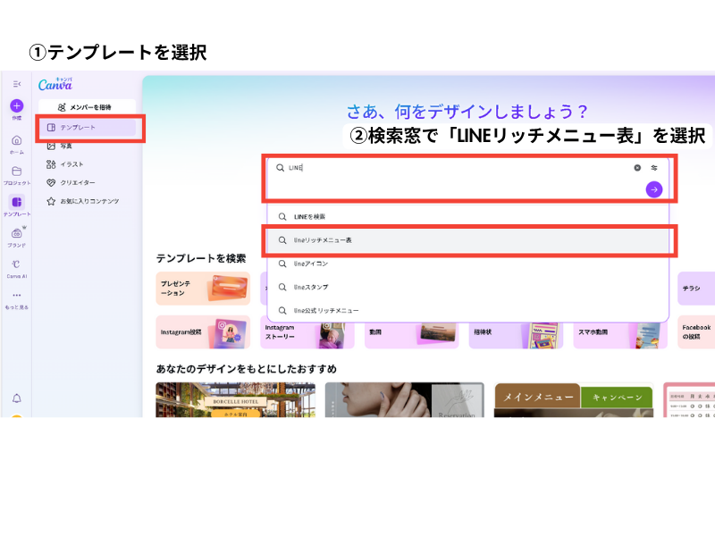
Task: Open お気に入りコンテンツ link
Action: (x=88, y=201)
